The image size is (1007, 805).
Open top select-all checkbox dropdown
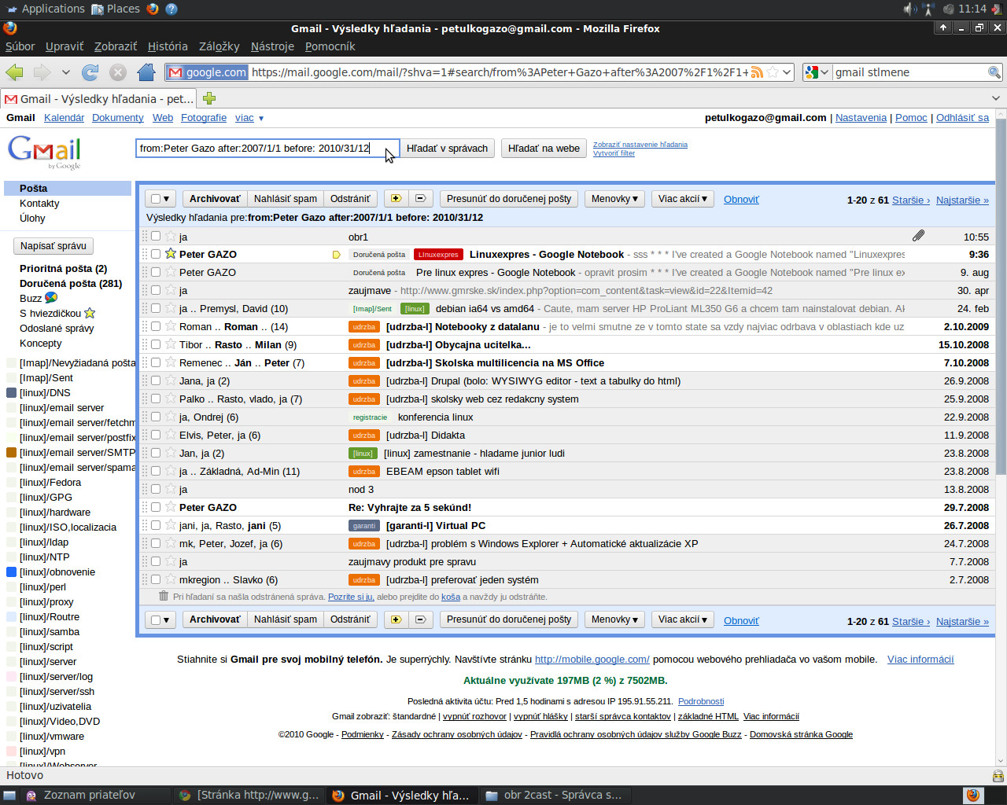pos(160,199)
